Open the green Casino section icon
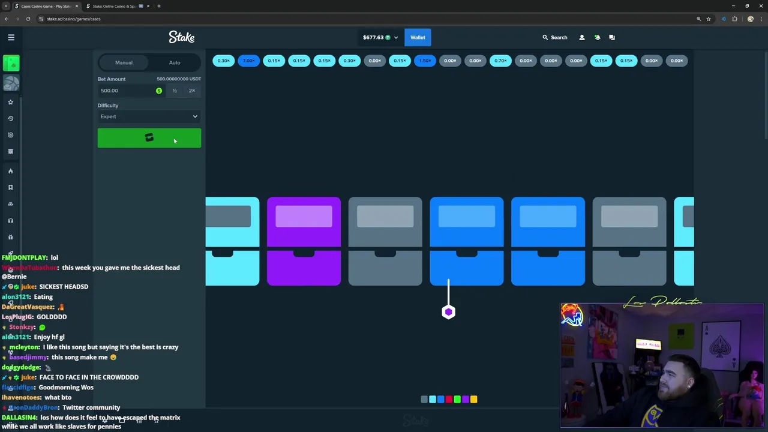Screen dimensions: 768x432 tap(11, 63)
